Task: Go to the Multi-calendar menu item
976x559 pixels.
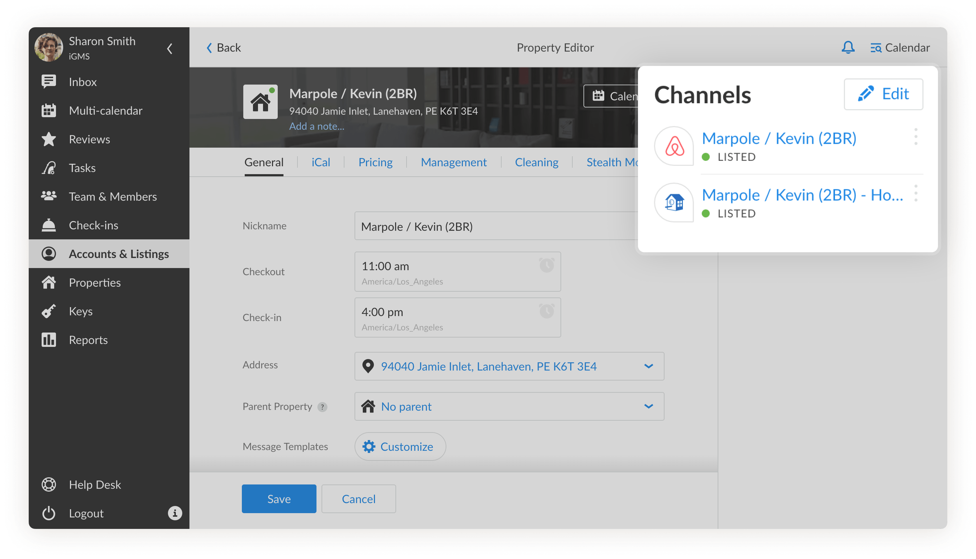Action: tap(109, 111)
